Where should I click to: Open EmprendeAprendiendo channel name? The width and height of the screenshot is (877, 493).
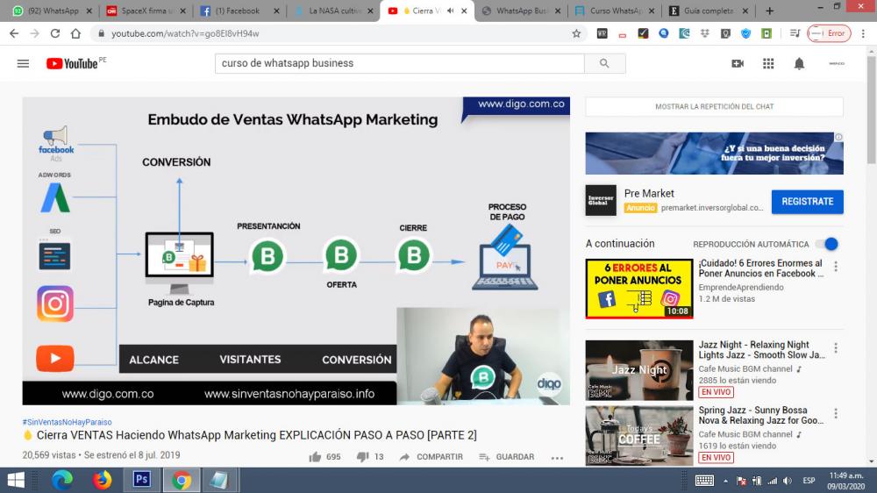pos(740,287)
